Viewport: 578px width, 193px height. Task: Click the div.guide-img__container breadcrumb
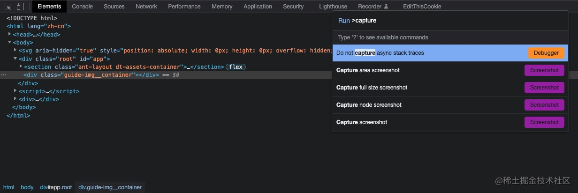click(x=110, y=187)
